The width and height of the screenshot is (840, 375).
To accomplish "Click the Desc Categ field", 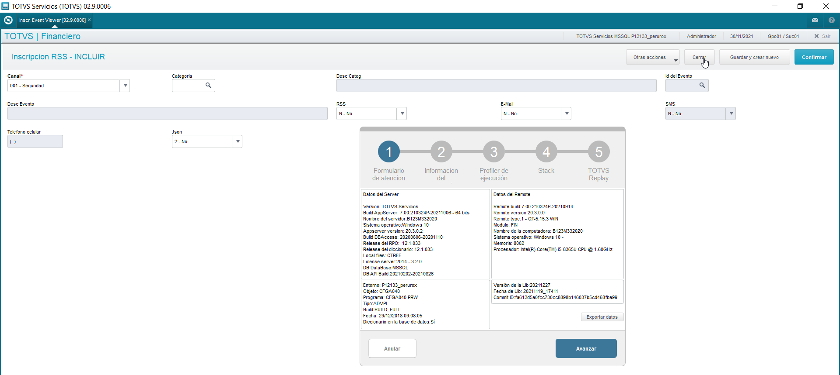I will click(x=496, y=86).
